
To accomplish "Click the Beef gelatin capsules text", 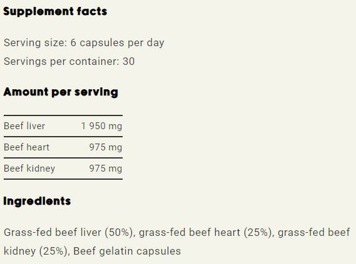I will 127,251.
